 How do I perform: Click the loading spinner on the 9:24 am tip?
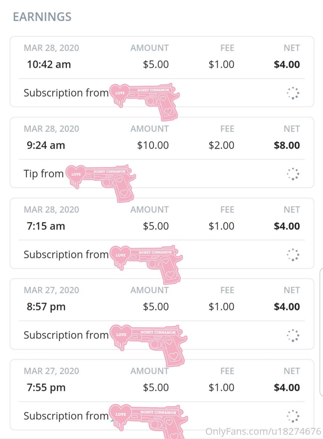coord(293,174)
